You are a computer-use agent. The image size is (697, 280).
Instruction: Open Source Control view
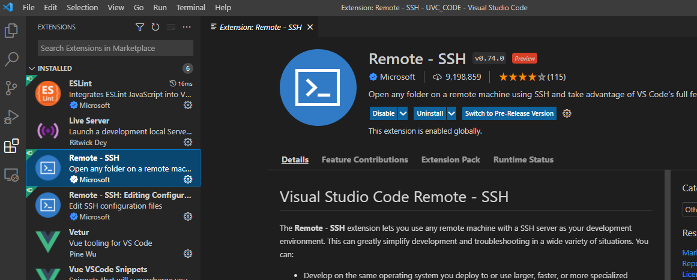click(11, 88)
